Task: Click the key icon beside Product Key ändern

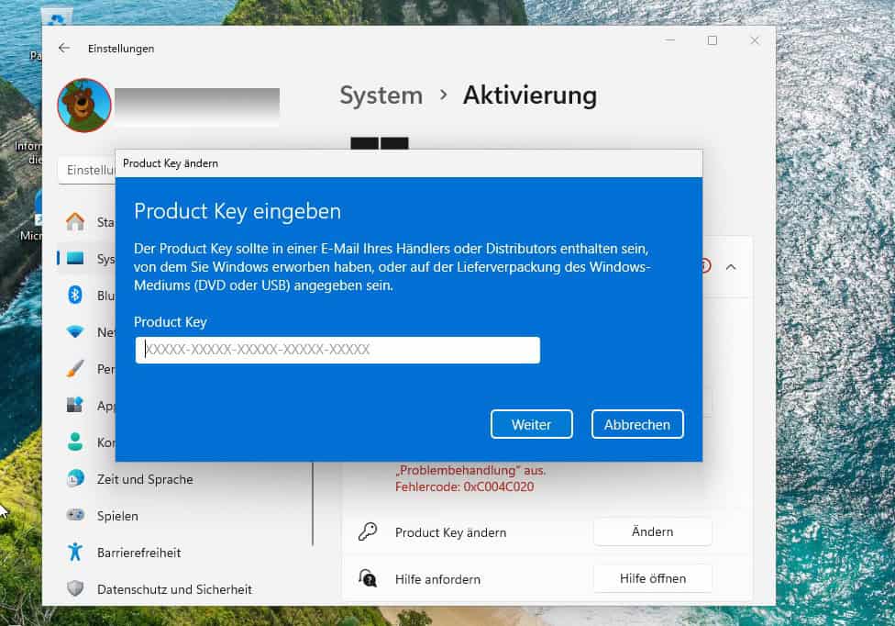Action: tap(368, 532)
